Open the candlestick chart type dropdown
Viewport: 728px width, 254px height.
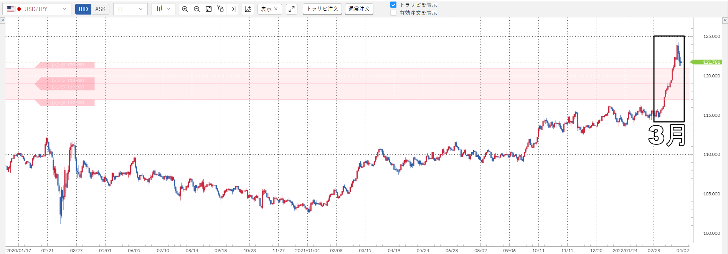tap(163, 9)
